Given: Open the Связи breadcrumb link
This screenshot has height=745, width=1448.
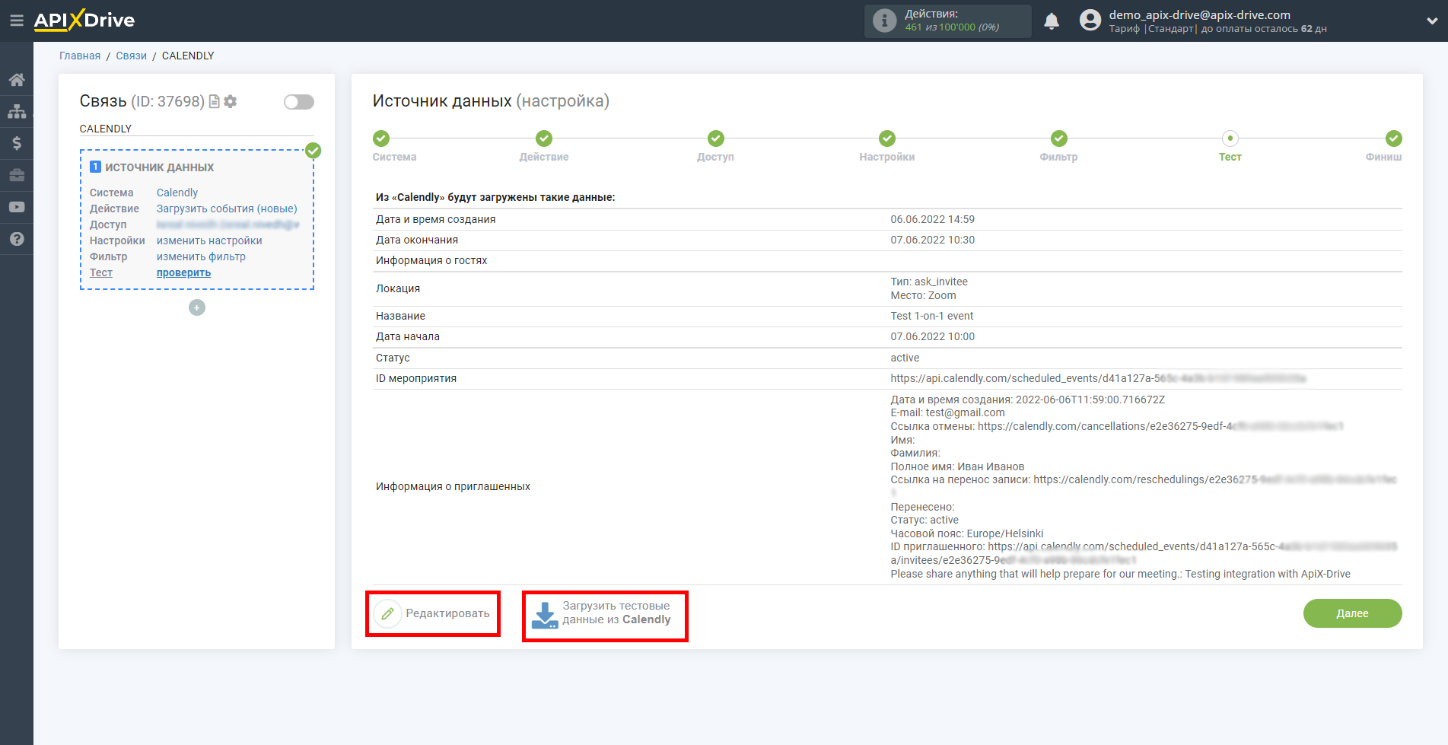Looking at the screenshot, I should [x=131, y=56].
